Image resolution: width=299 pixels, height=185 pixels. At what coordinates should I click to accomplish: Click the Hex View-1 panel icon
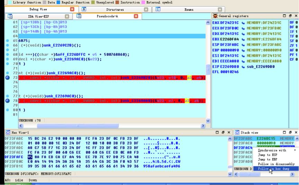[x=8, y=132]
